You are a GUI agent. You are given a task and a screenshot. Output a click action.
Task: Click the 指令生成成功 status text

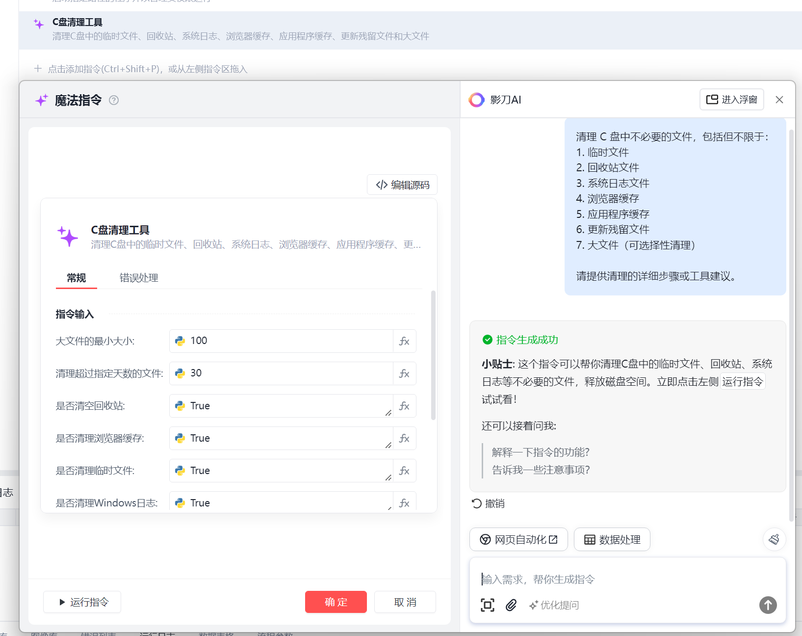527,340
